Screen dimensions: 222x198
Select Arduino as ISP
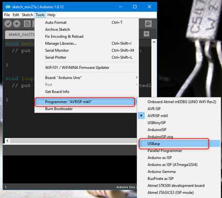pos(178,158)
